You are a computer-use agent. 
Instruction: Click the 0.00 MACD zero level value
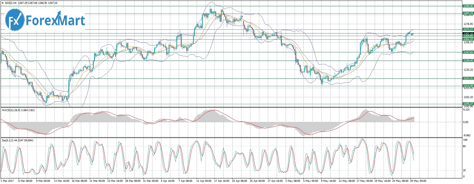[x=466, y=122]
